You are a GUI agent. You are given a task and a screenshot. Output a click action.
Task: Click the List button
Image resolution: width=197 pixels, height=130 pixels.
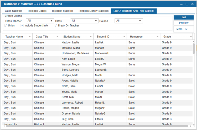point(184,17)
